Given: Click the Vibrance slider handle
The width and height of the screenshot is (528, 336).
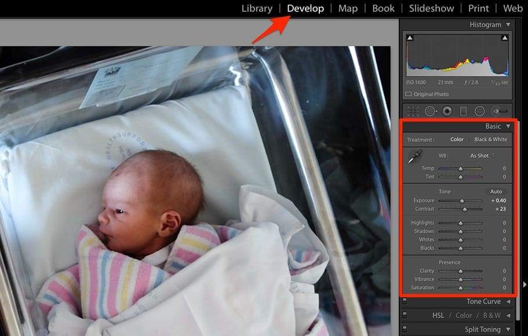Looking at the screenshot, I should [461, 279].
